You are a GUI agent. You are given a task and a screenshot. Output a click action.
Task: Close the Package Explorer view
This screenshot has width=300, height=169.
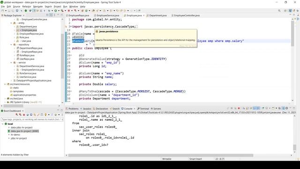(x=24, y=15)
